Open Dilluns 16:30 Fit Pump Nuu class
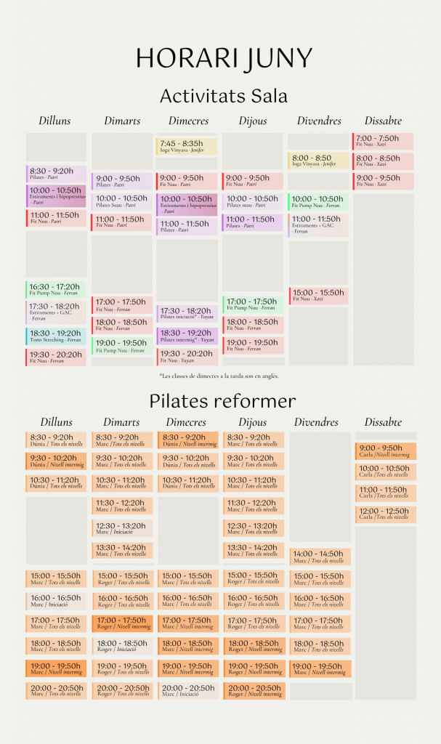Viewport: 441px width, 744px height. coord(56,289)
